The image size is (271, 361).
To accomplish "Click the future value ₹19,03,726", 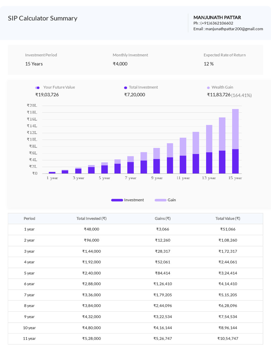I will 47,94.
